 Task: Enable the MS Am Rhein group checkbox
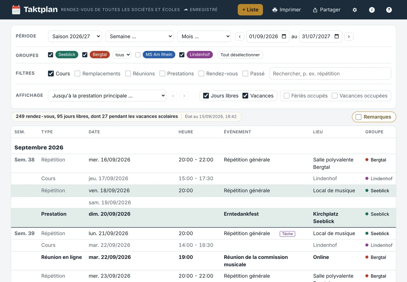pos(138,55)
